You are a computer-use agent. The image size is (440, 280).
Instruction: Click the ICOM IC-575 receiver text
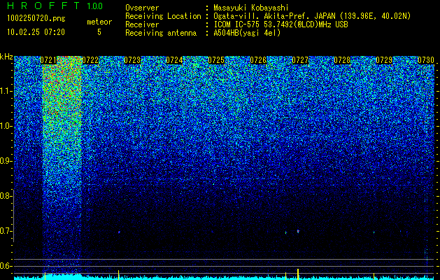point(281,24)
